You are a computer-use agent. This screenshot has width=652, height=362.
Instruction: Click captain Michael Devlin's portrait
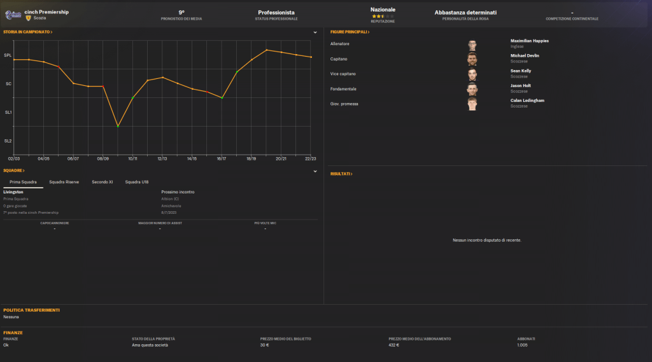472,60
